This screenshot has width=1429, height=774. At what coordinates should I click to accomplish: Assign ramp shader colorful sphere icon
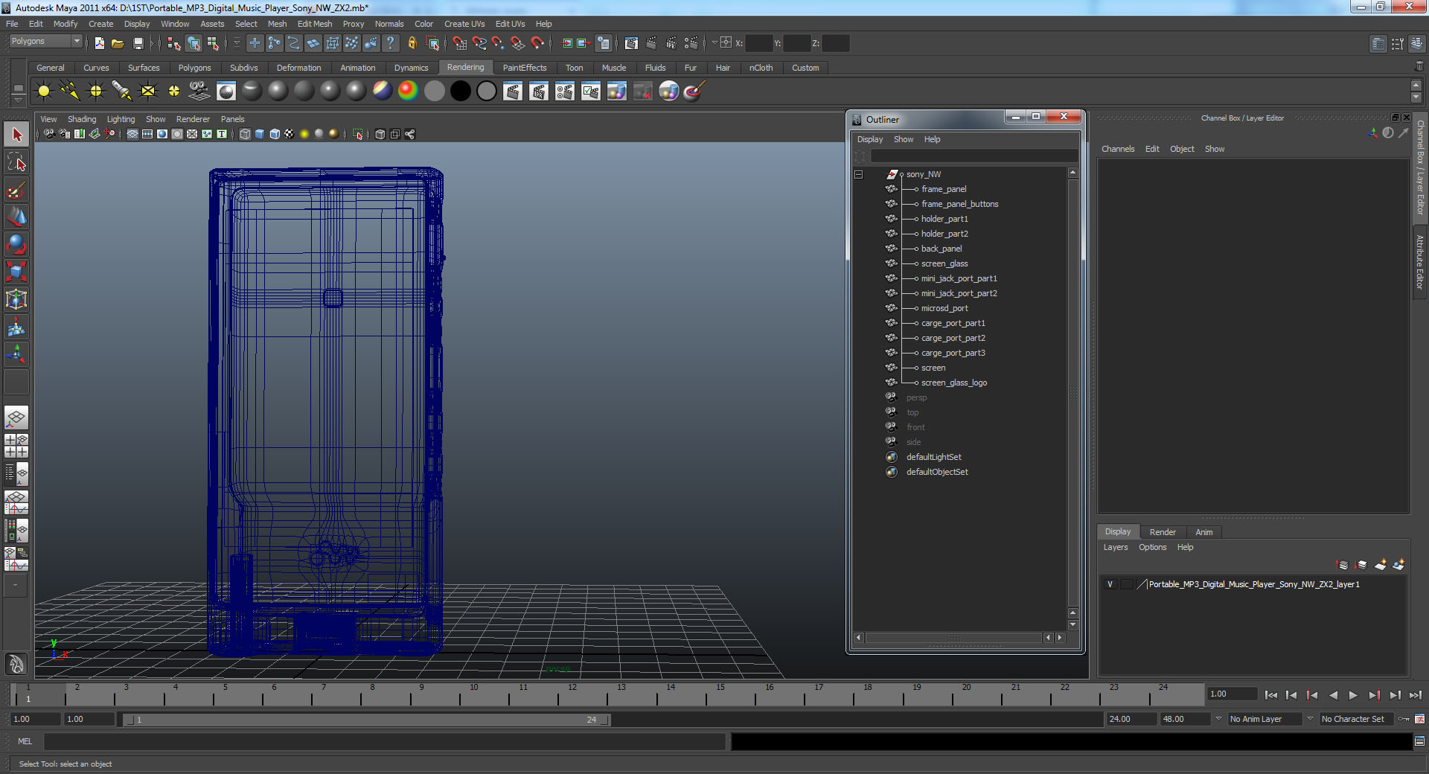[x=408, y=91]
